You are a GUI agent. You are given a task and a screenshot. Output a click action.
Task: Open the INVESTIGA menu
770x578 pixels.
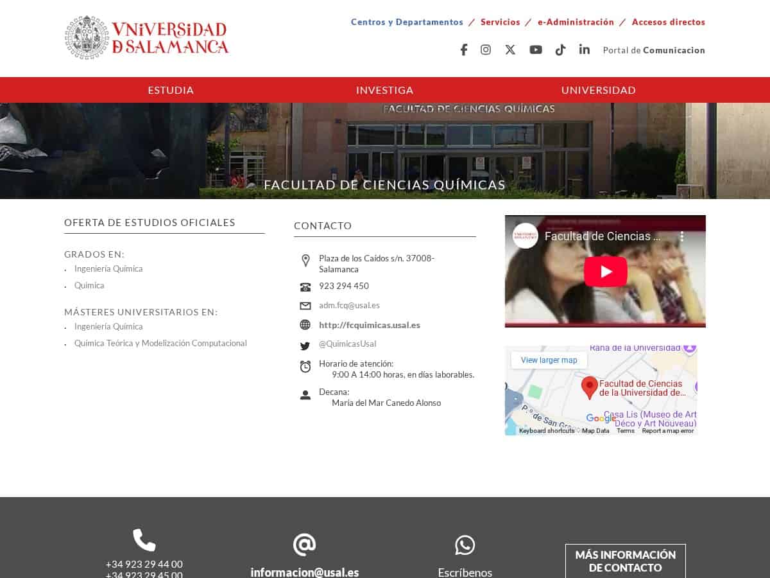click(x=384, y=90)
